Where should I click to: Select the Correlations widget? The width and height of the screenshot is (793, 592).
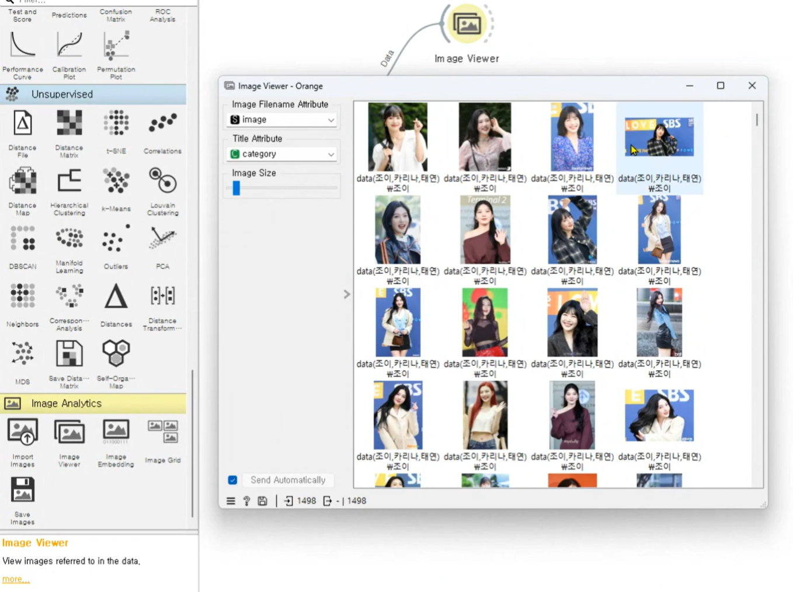(163, 132)
